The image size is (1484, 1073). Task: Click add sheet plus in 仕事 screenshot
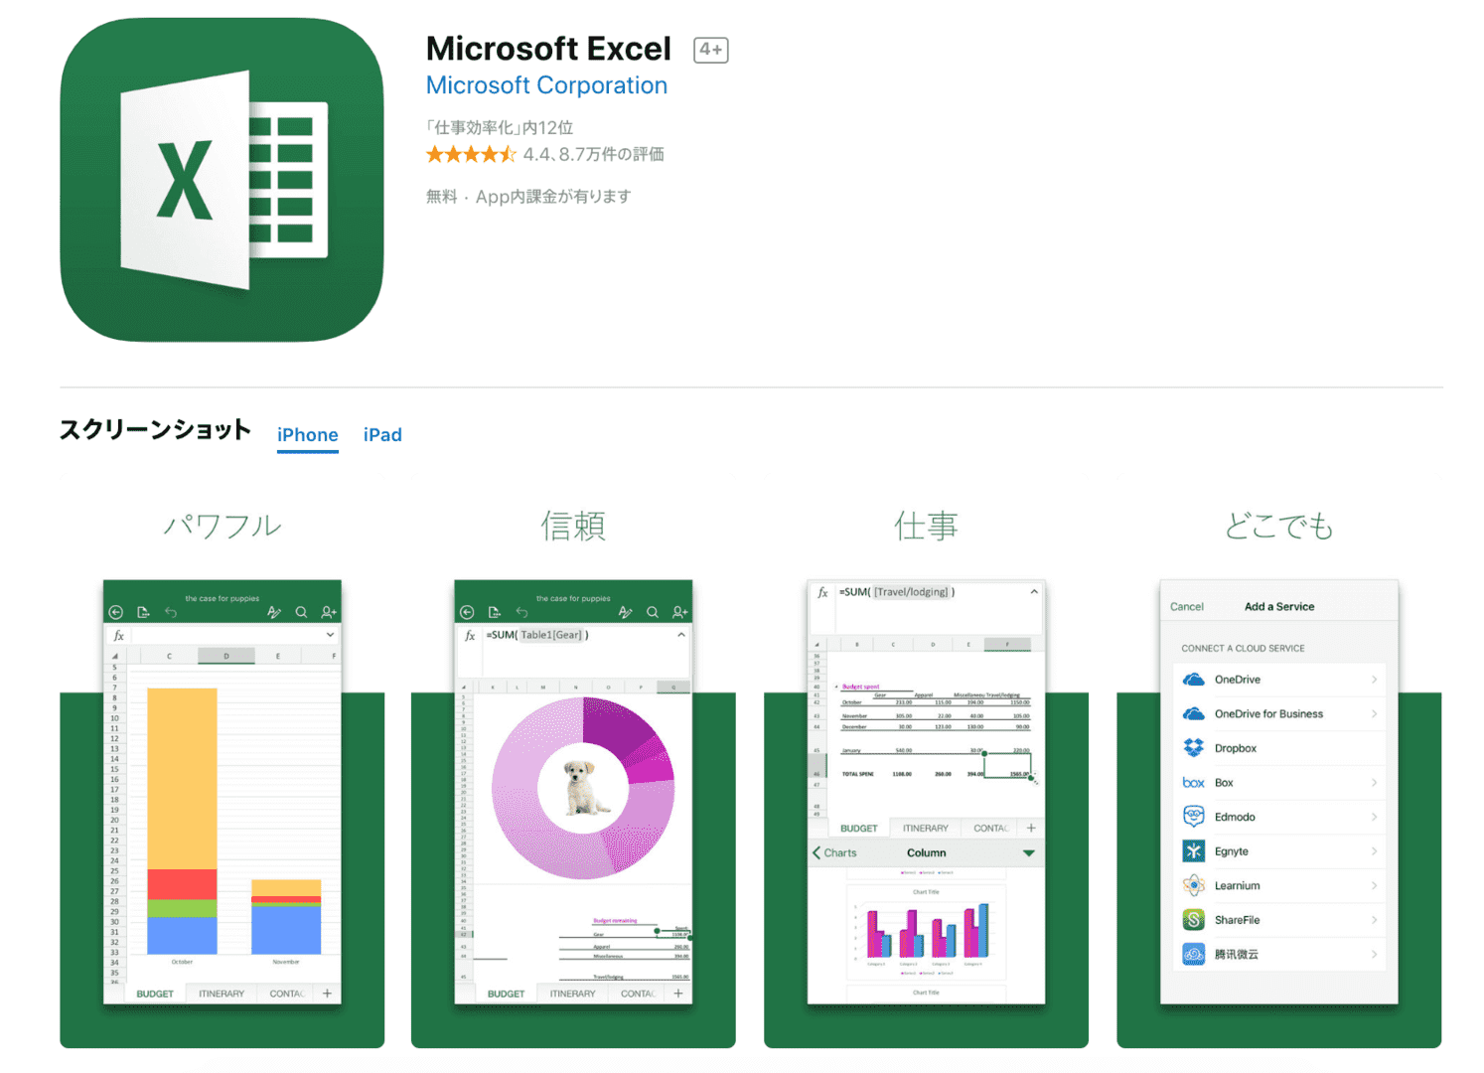tap(1031, 828)
